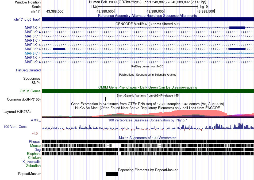Click the 'Human Feb. 2009 (GRCh37/hg19)' assembly text
The image size is (254, 180).
[x=115, y=2]
